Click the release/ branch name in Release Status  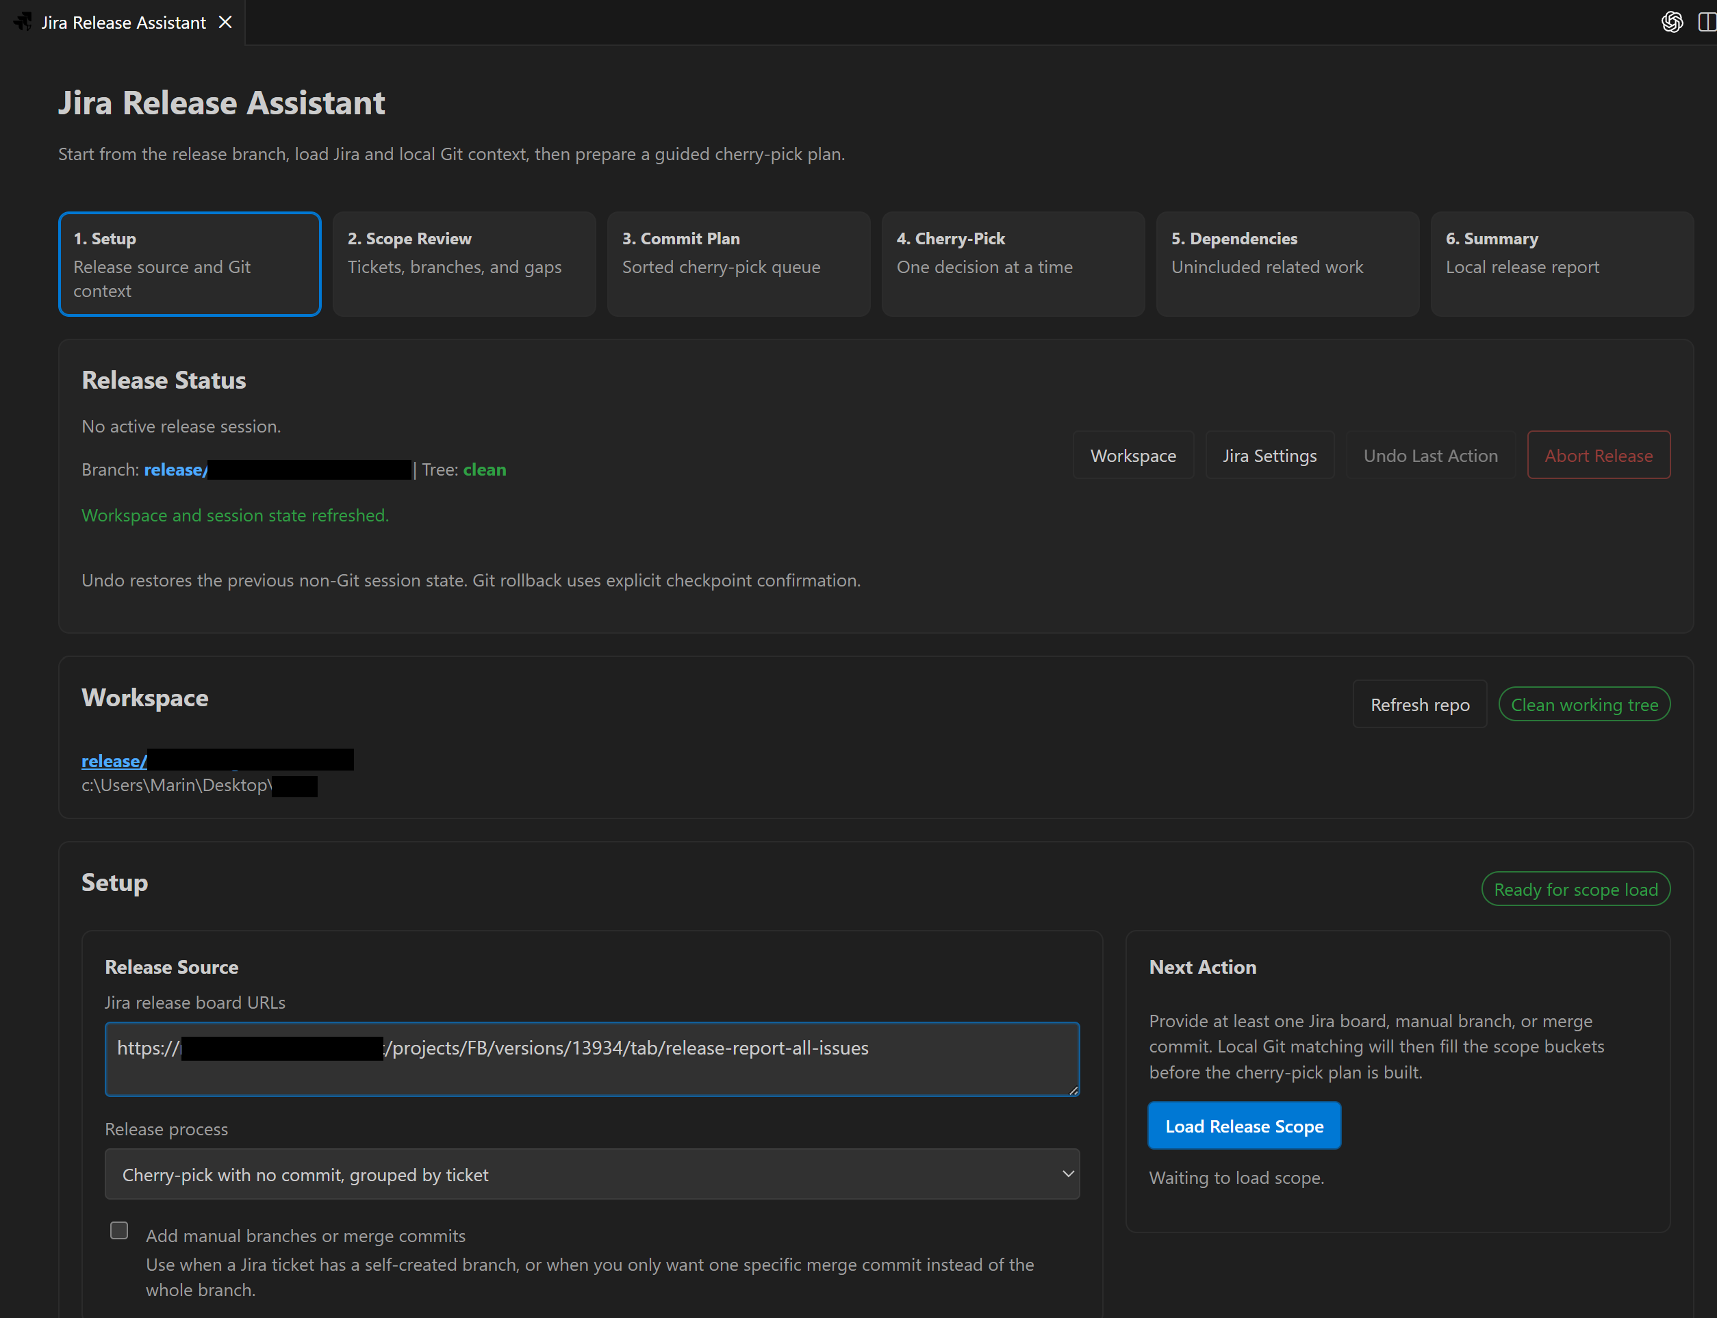(x=176, y=469)
